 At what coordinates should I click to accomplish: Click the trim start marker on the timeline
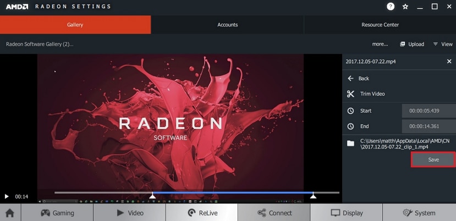tap(152, 196)
